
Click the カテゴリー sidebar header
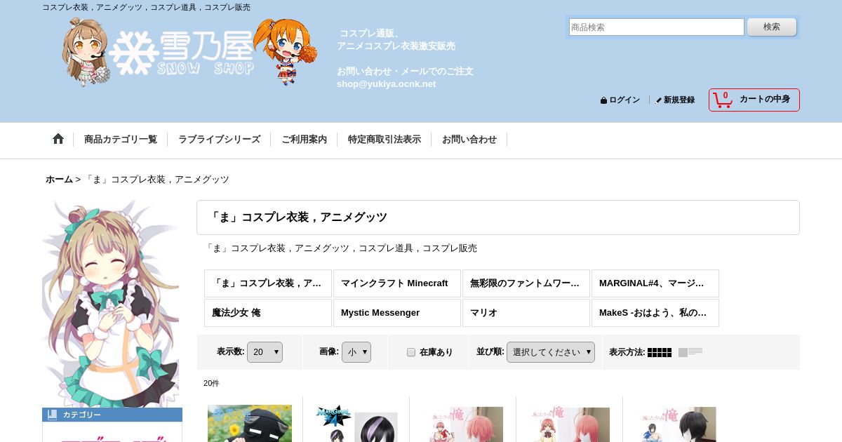point(112,415)
